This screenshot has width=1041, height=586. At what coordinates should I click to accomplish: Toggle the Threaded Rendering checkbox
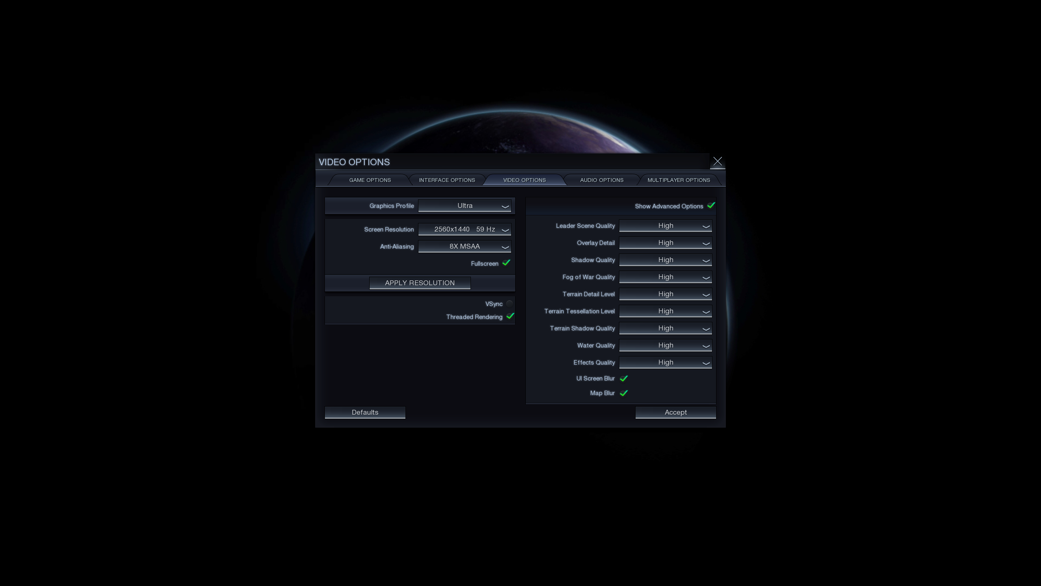click(x=510, y=317)
